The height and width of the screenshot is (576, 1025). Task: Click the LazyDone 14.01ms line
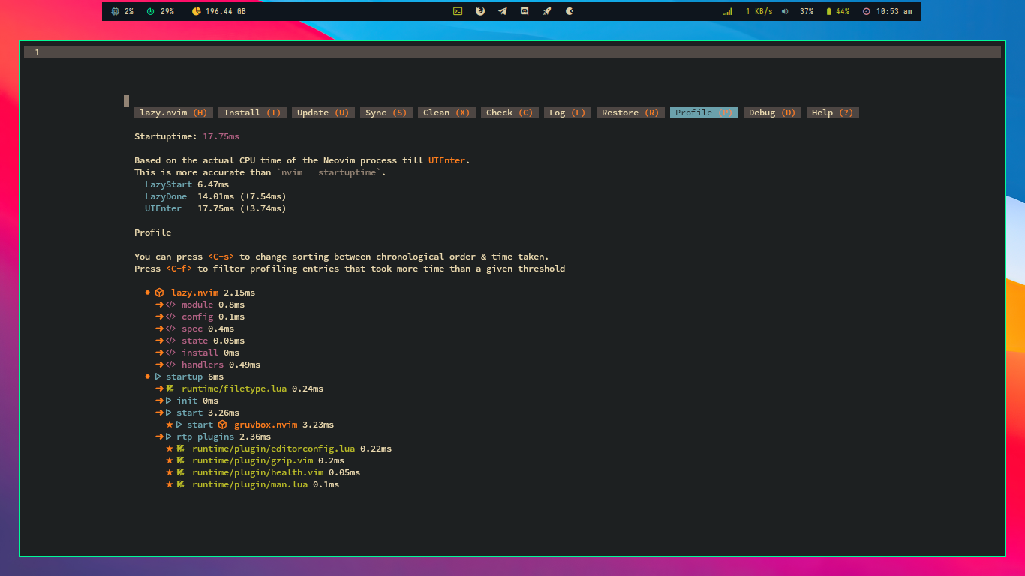point(215,196)
